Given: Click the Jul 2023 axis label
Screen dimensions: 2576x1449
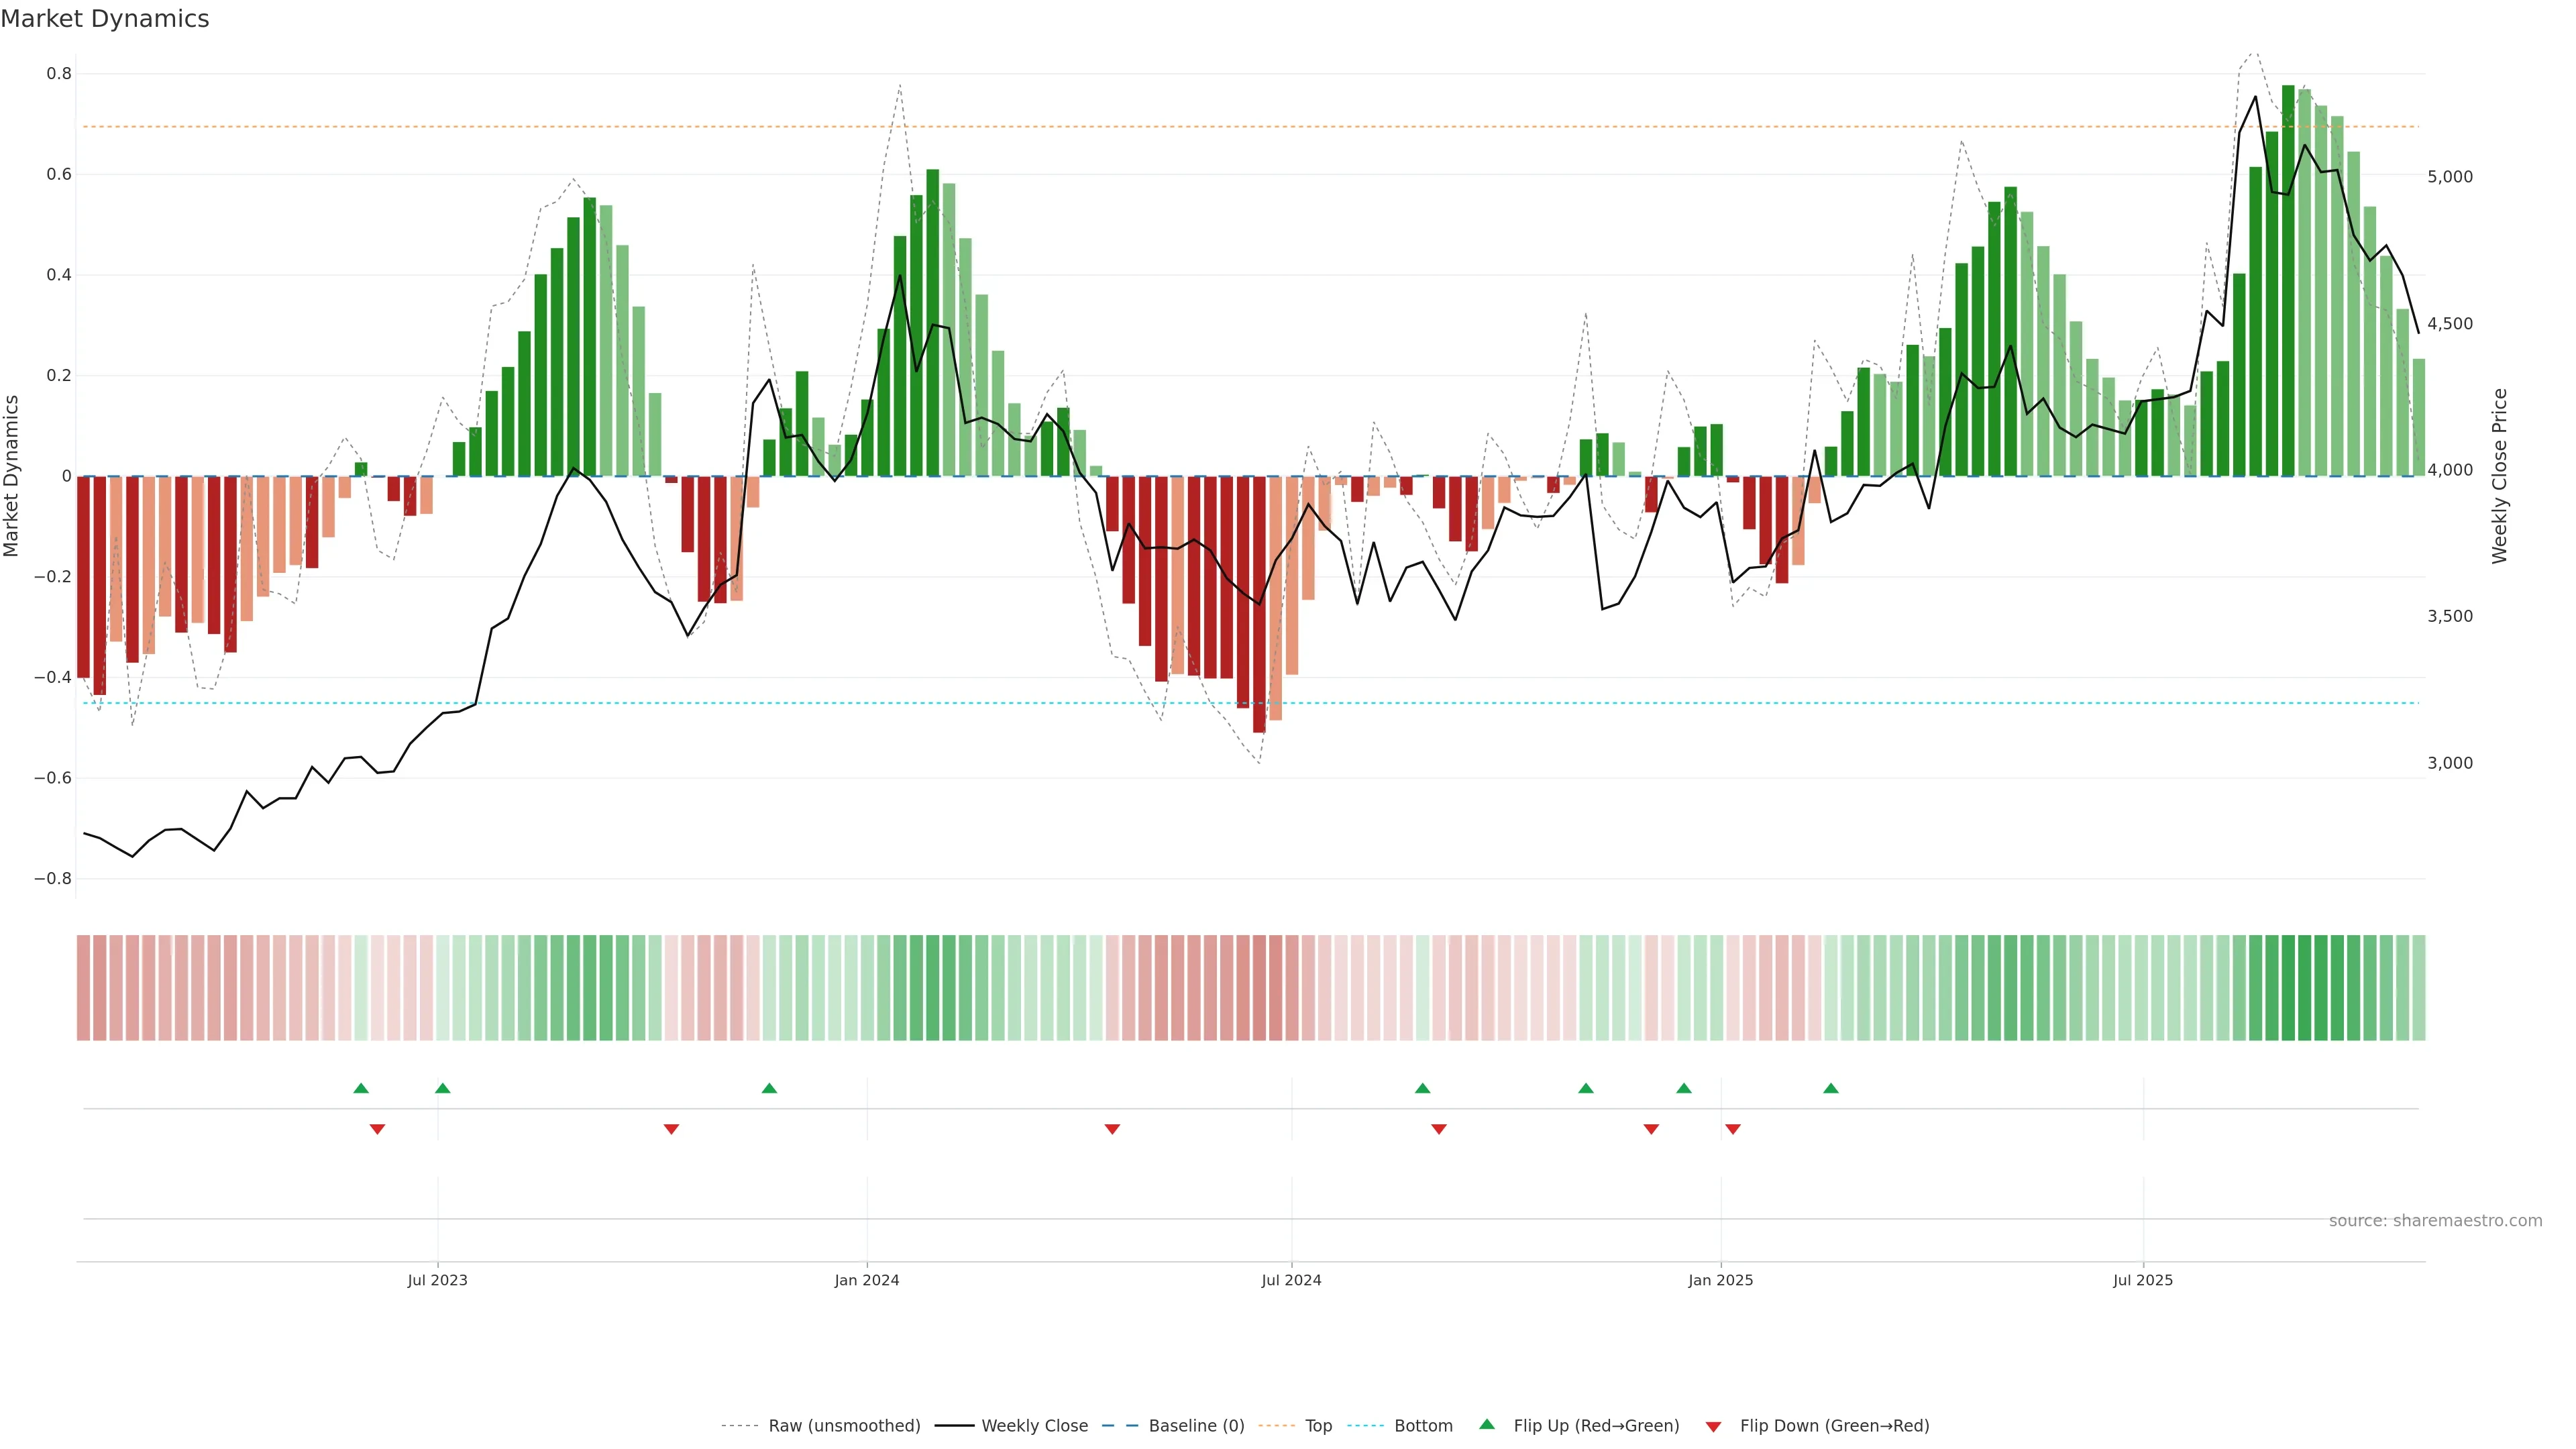Looking at the screenshot, I should coord(437,1280).
